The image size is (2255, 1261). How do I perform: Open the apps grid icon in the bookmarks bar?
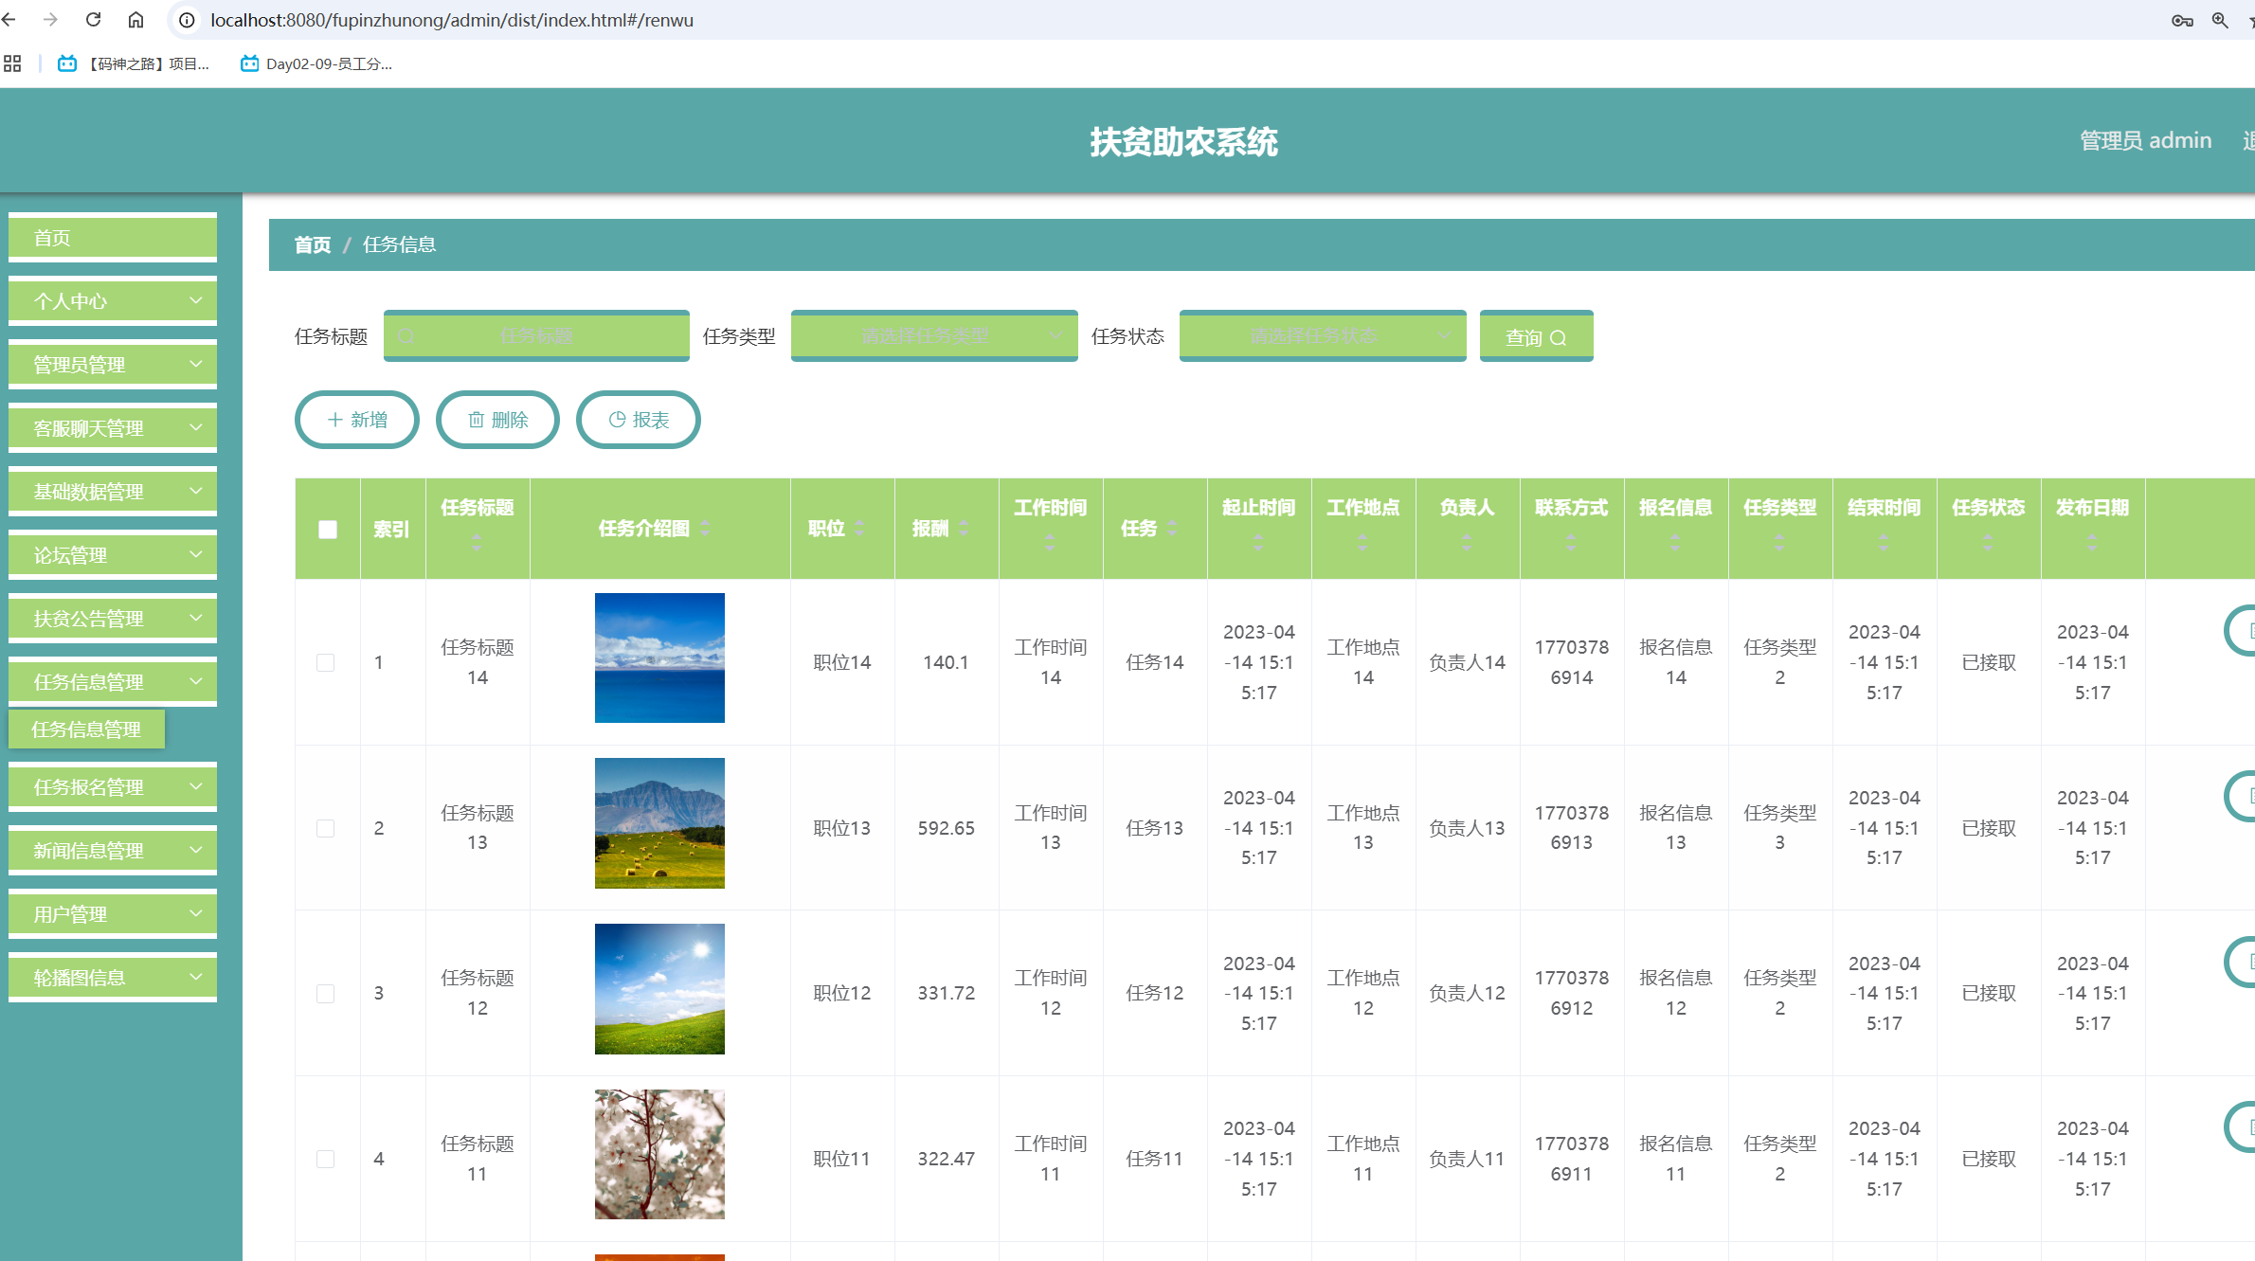tap(12, 63)
